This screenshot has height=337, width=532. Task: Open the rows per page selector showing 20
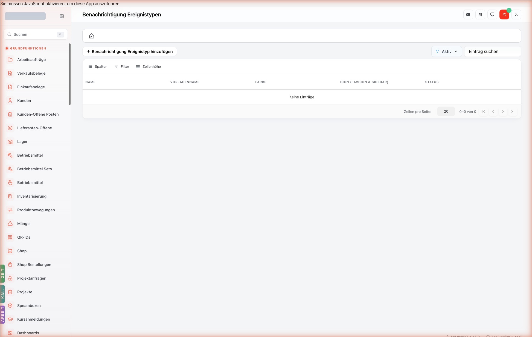coord(446,112)
